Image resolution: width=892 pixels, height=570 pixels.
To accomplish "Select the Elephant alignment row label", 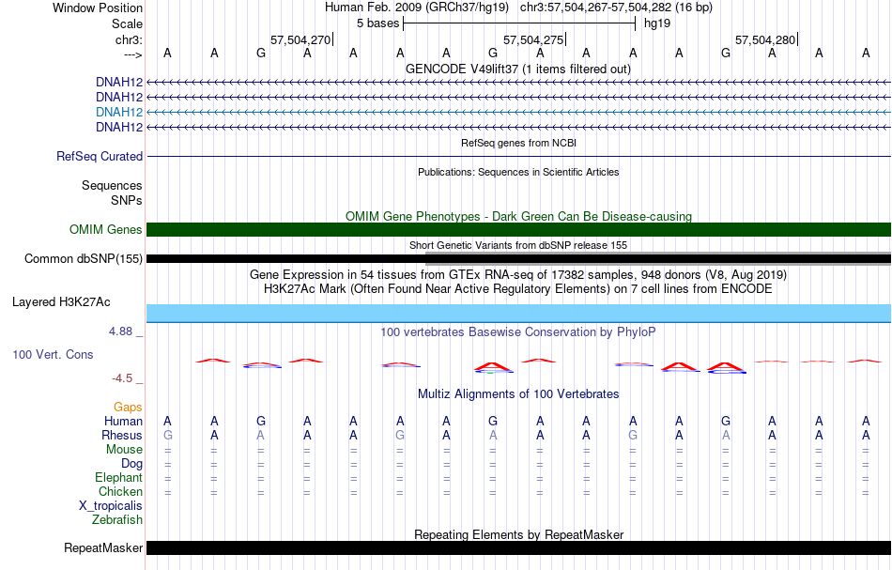I will 119,477.
